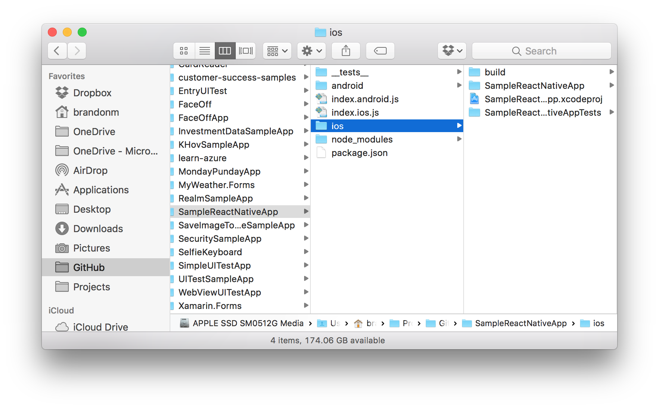The width and height of the screenshot is (659, 409).
Task: Click APPLE SSD SM0512G Media in path bar
Action: (x=242, y=323)
